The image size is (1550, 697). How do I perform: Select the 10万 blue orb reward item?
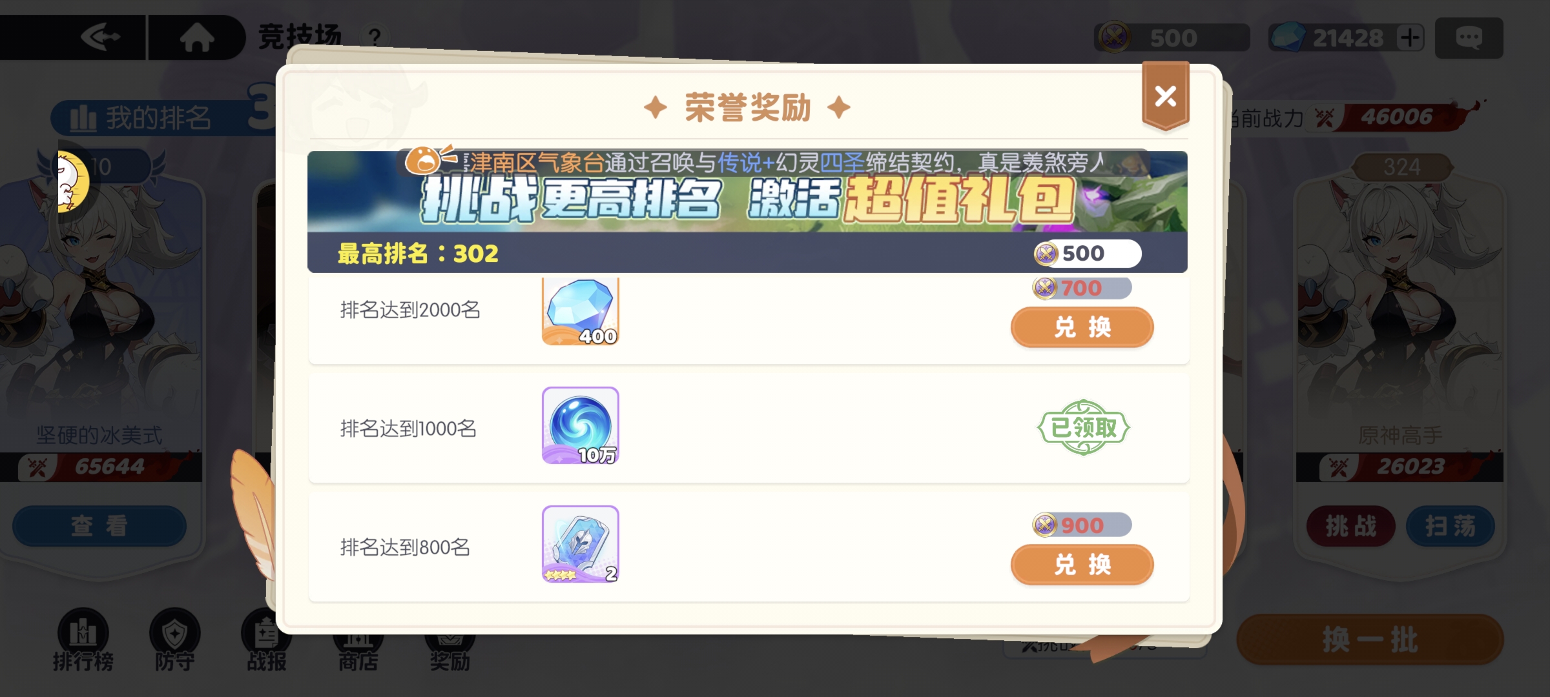580,425
